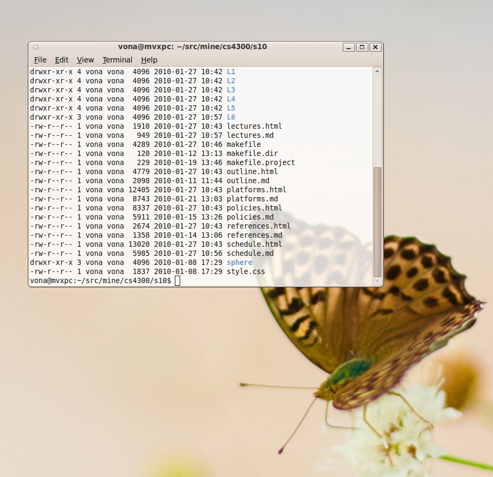The width and height of the screenshot is (493, 477).
Task: Click the blue sphere directory name
Action: click(x=240, y=263)
